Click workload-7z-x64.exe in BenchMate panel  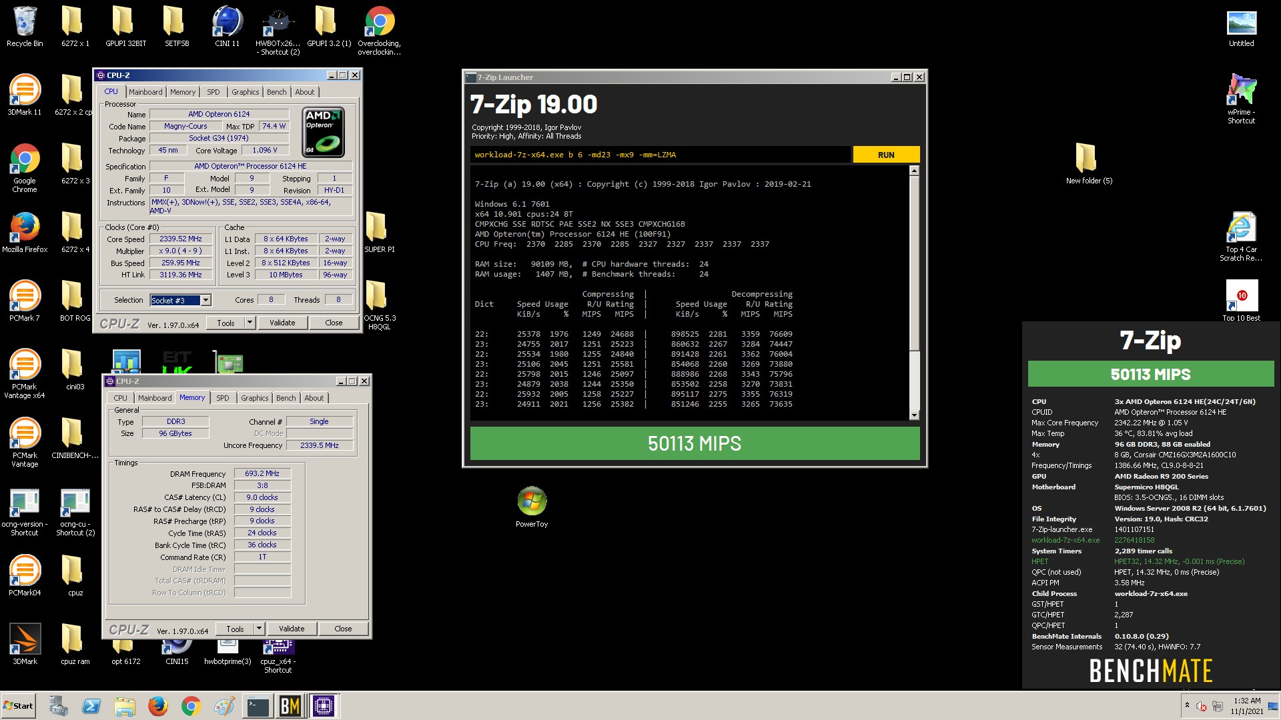point(1065,541)
